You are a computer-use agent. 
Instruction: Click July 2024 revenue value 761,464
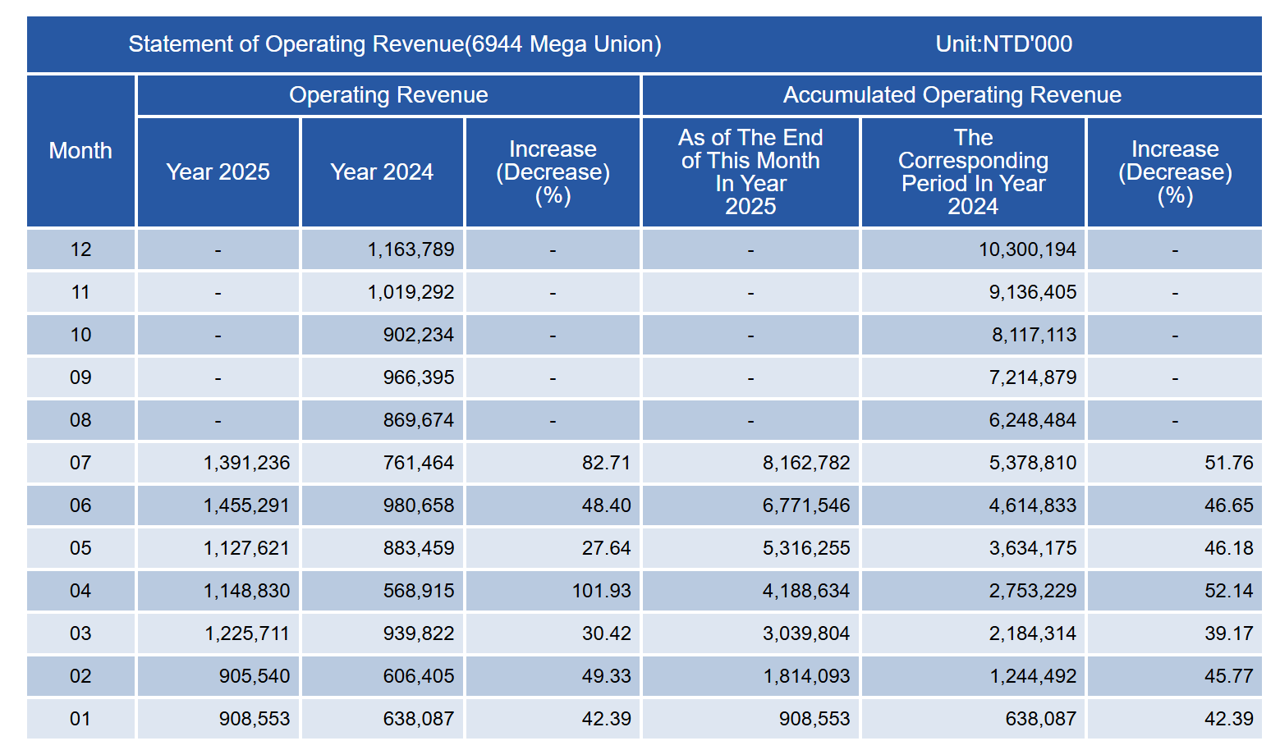pos(419,463)
